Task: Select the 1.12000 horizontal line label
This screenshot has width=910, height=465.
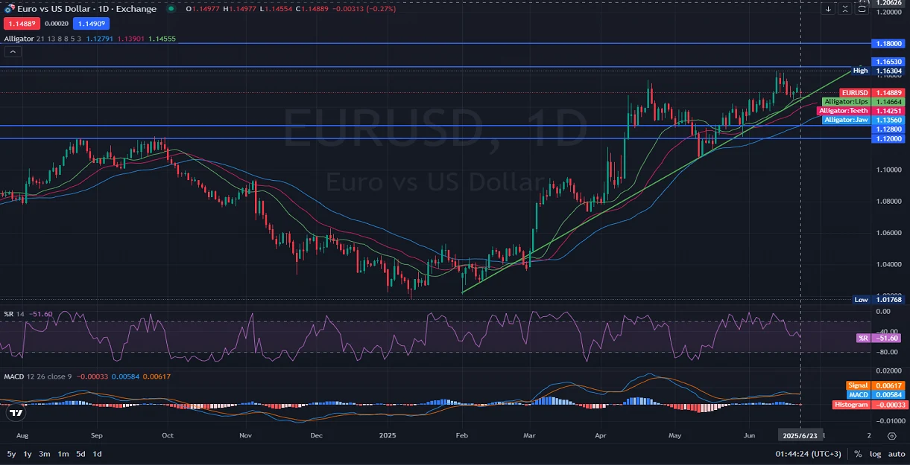Action: 888,138
